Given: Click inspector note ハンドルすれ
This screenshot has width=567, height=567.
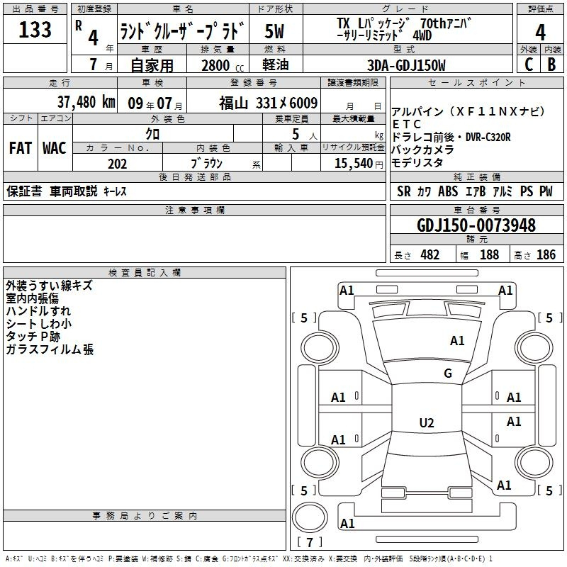Looking at the screenshot, I should (38, 311).
